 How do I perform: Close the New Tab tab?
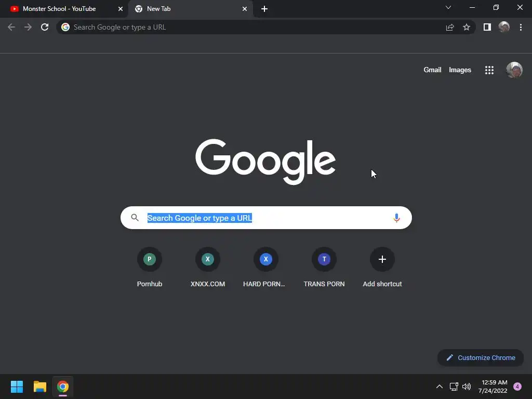click(245, 9)
